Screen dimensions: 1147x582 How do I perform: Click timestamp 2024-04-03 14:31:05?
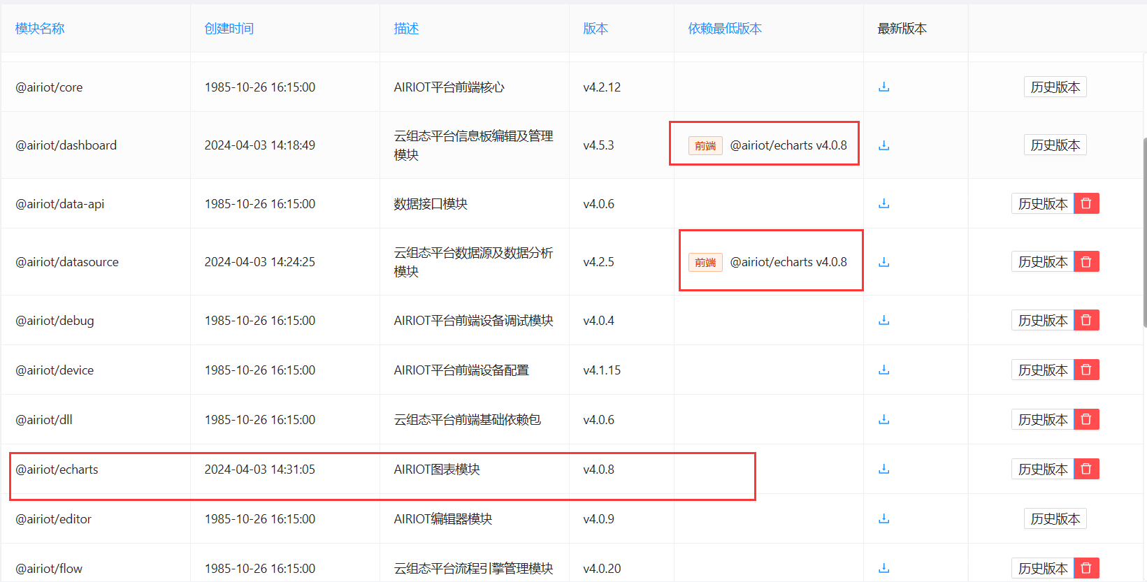click(259, 470)
